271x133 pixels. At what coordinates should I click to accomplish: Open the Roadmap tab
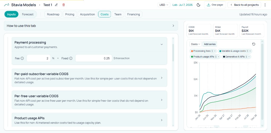click(53, 14)
